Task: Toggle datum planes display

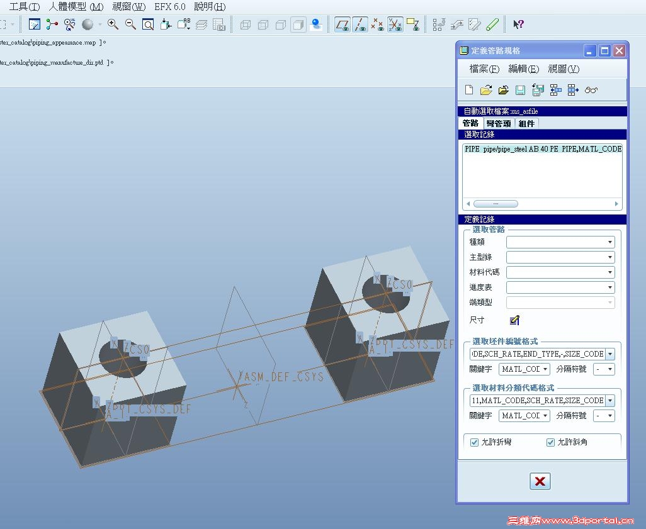Action: coord(343,25)
